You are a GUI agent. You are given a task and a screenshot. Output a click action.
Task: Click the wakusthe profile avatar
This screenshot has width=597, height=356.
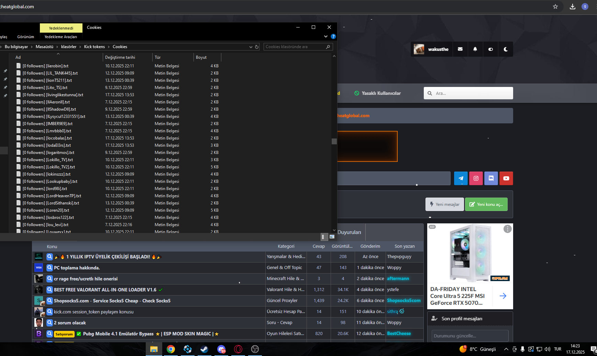click(419, 49)
